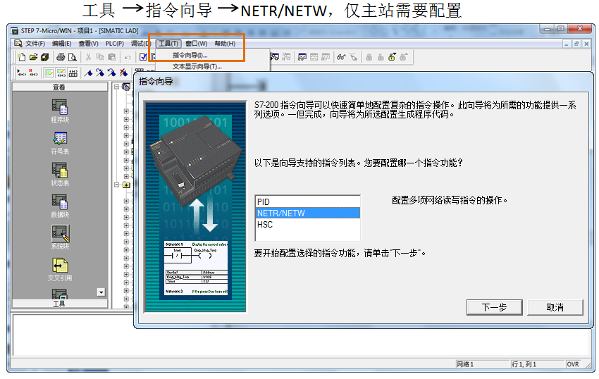This screenshot has height=379, width=599.
Task: Open the 窗口(W) menu
Action: (x=197, y=44)
